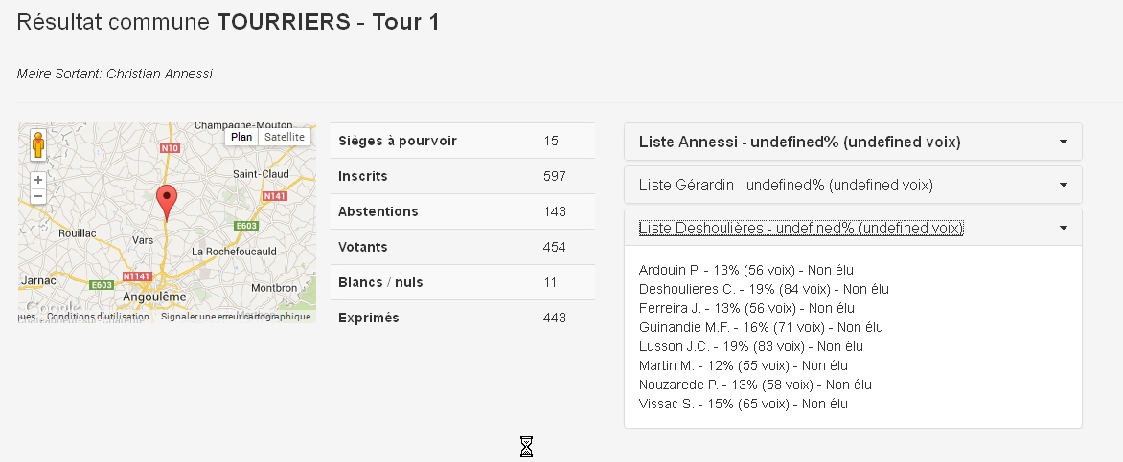Collapse the Liste Deshoulières caret arrow
Screen dimensions: 1123x462
point(1063,228)
